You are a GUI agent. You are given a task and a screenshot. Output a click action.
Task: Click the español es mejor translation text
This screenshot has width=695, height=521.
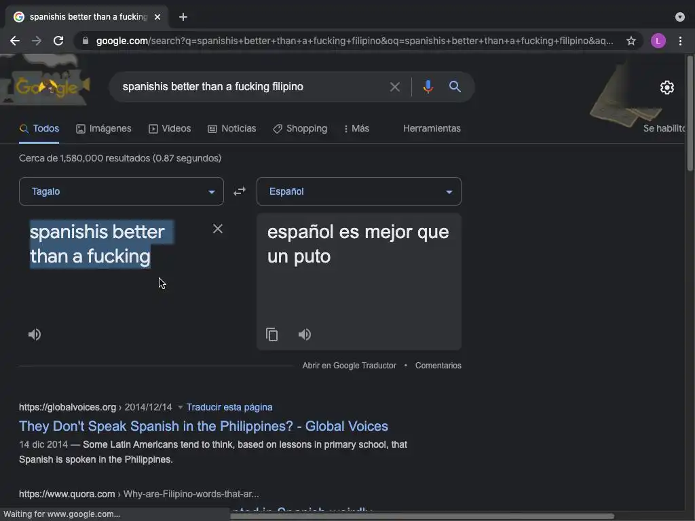coord(358,244)
